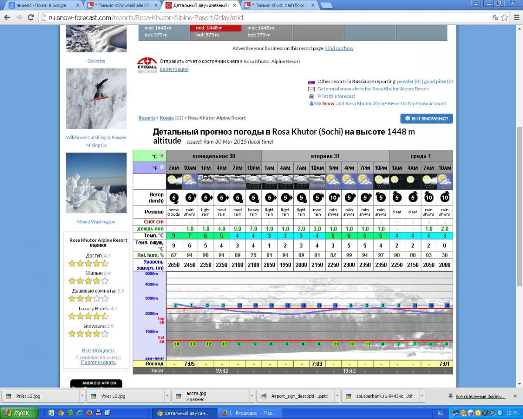Open the good piste (0) link
This screenshot has height=419, width=523.
pyautogui.click(x=438, y=82)
